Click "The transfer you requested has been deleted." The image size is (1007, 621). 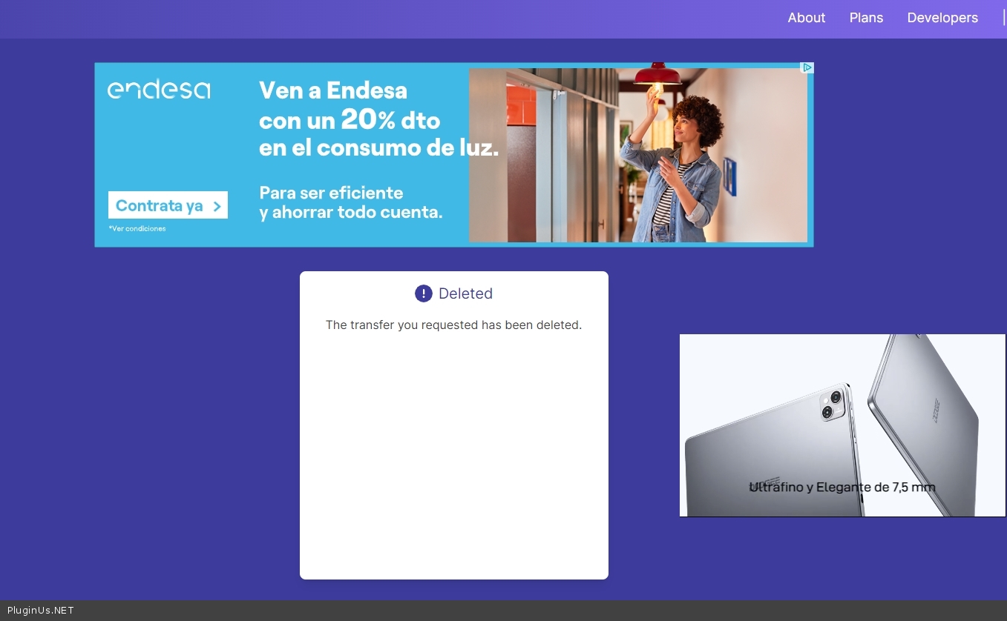[x=453, y=325]
